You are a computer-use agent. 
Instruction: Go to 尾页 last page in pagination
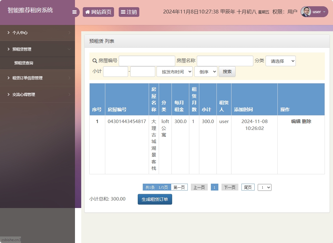tap(248, 187)
